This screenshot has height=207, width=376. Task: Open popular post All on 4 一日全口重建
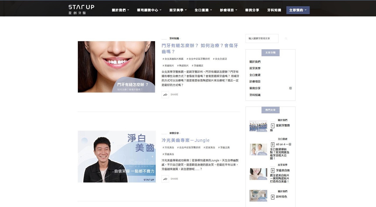(x=281, y=151)
